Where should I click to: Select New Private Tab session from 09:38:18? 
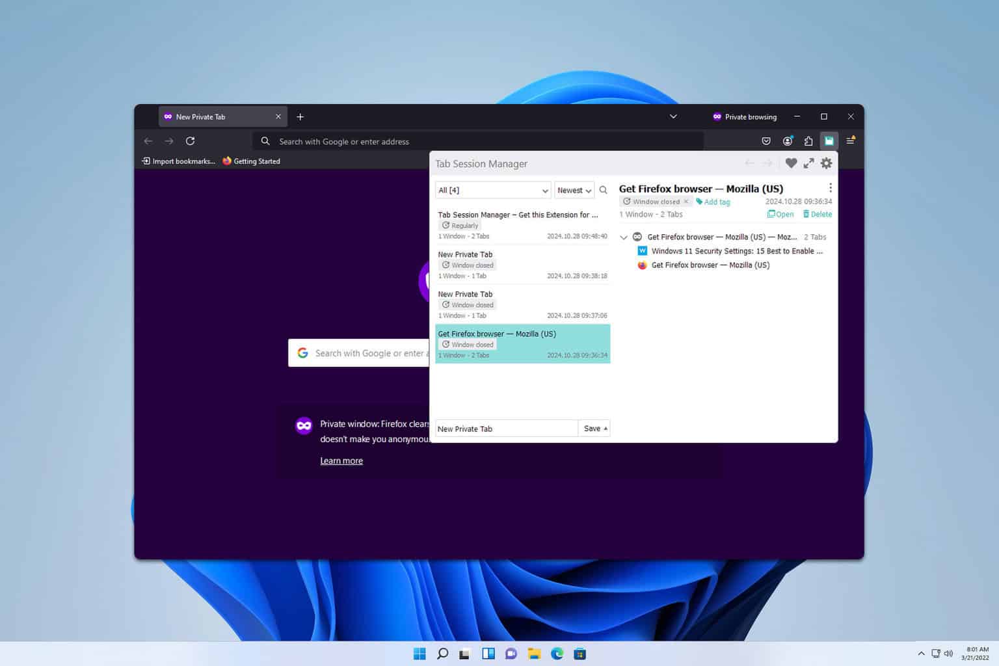click(523, 264)
